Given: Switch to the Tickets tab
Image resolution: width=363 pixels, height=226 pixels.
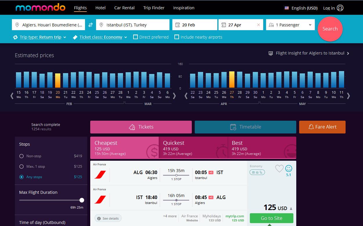Looking at the screenshot, I should coord(141,127).
